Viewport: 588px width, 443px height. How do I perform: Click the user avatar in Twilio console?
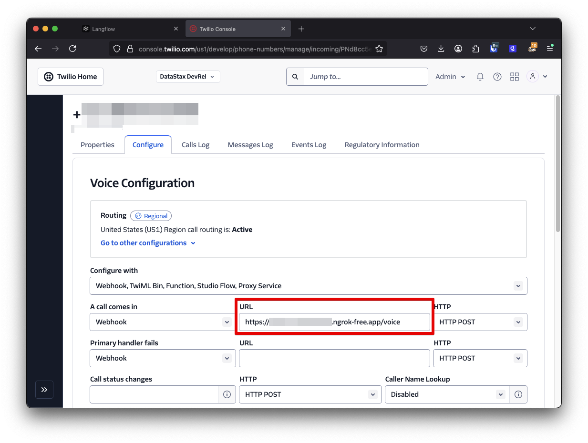532,77
